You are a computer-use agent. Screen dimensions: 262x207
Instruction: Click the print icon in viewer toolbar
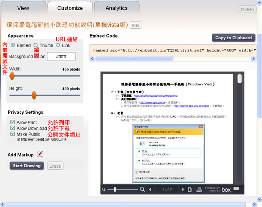pyautogui.click(x=198, y=190)
